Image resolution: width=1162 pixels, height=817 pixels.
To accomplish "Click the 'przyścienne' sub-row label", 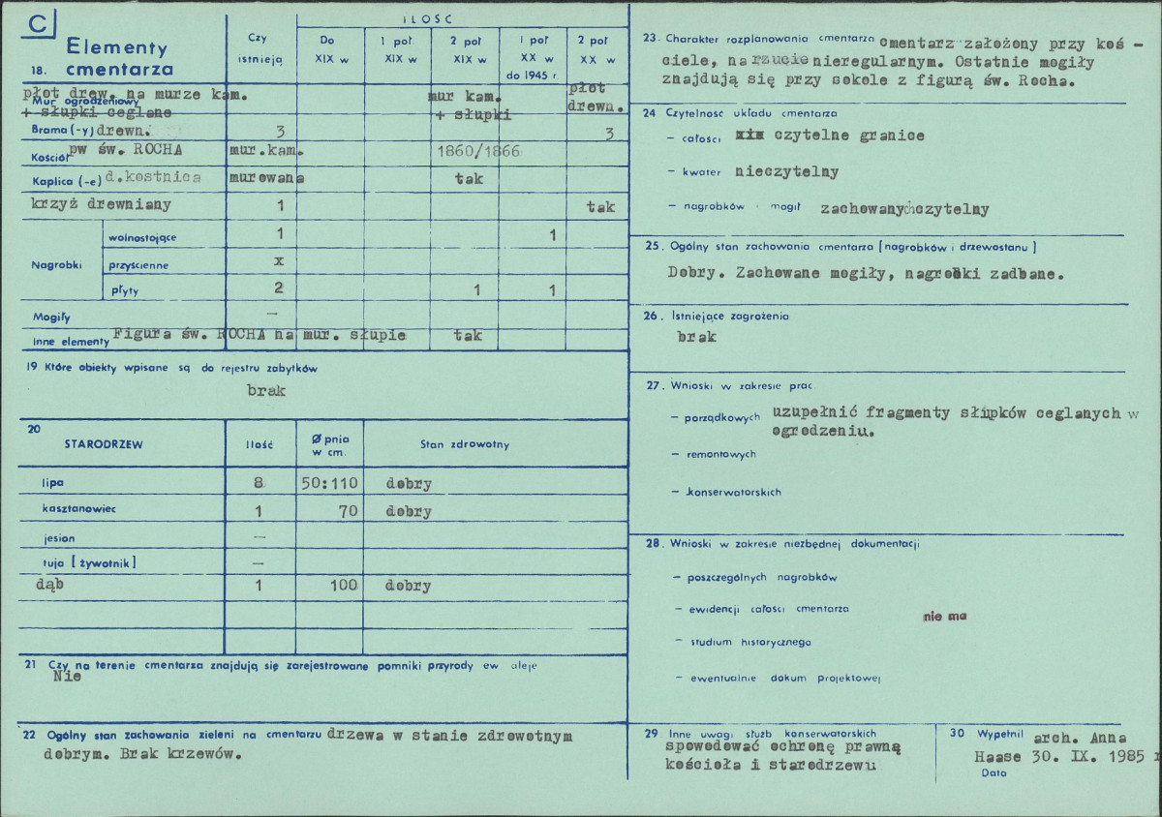I will tap(140, 264).
